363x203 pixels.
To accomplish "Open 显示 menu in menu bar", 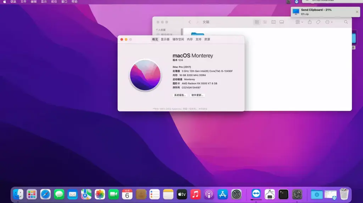I will pos(44,2).
